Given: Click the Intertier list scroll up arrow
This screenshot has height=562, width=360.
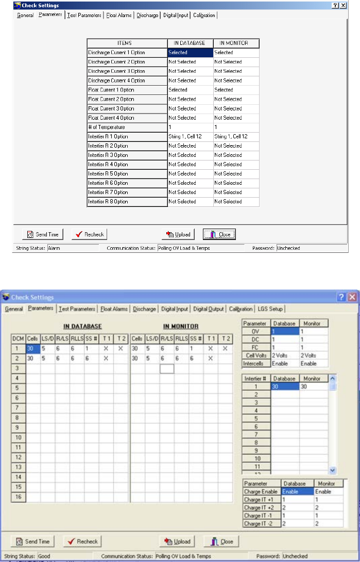Looking at the screenshot, I should (332, 378).
